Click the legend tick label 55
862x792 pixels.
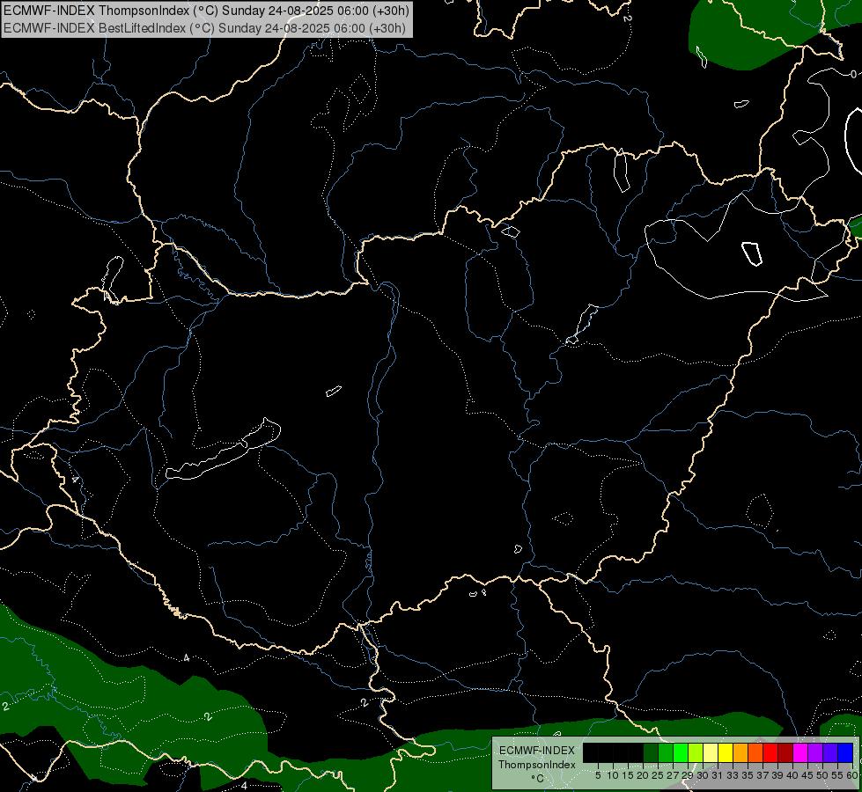(x=837, y=775)
